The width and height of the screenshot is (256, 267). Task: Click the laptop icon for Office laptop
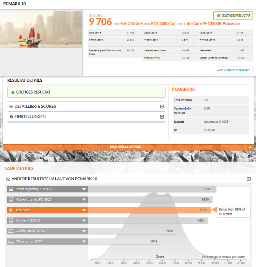click(x=11, y=241)
